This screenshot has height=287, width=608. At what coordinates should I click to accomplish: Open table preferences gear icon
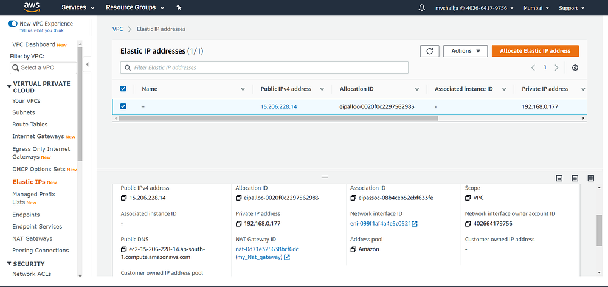click(x=575, y=67)
